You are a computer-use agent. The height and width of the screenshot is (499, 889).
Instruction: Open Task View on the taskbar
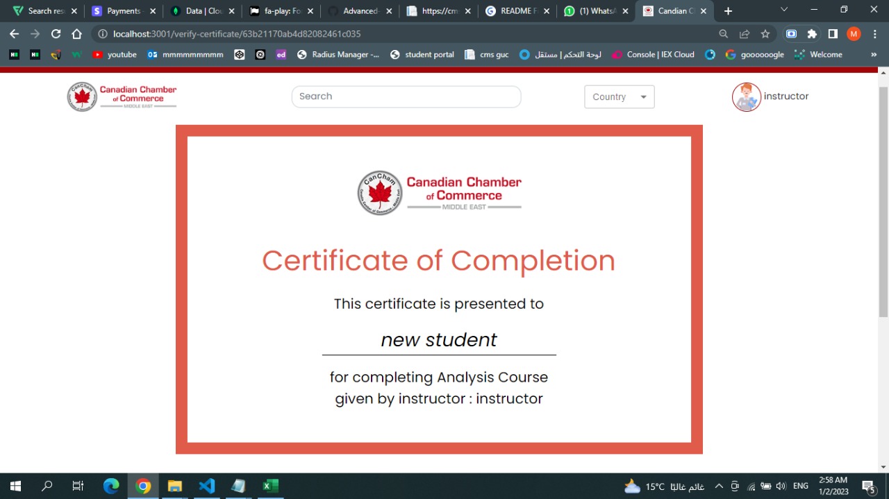[x=78, y=486]
